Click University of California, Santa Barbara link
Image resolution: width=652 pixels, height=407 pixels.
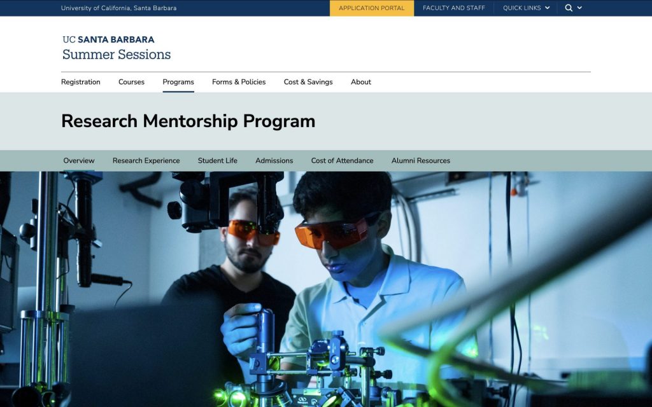pos(118,8)
